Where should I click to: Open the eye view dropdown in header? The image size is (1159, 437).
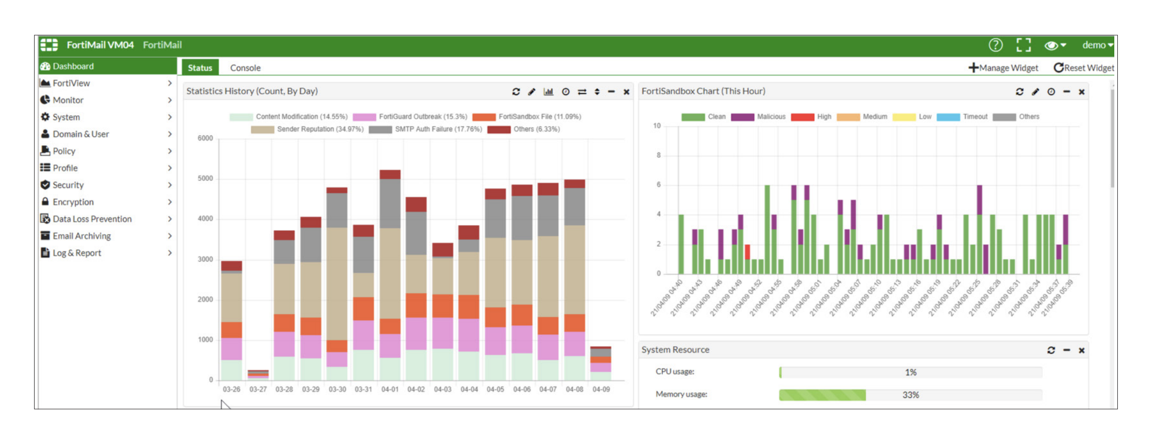(1055, 45)
